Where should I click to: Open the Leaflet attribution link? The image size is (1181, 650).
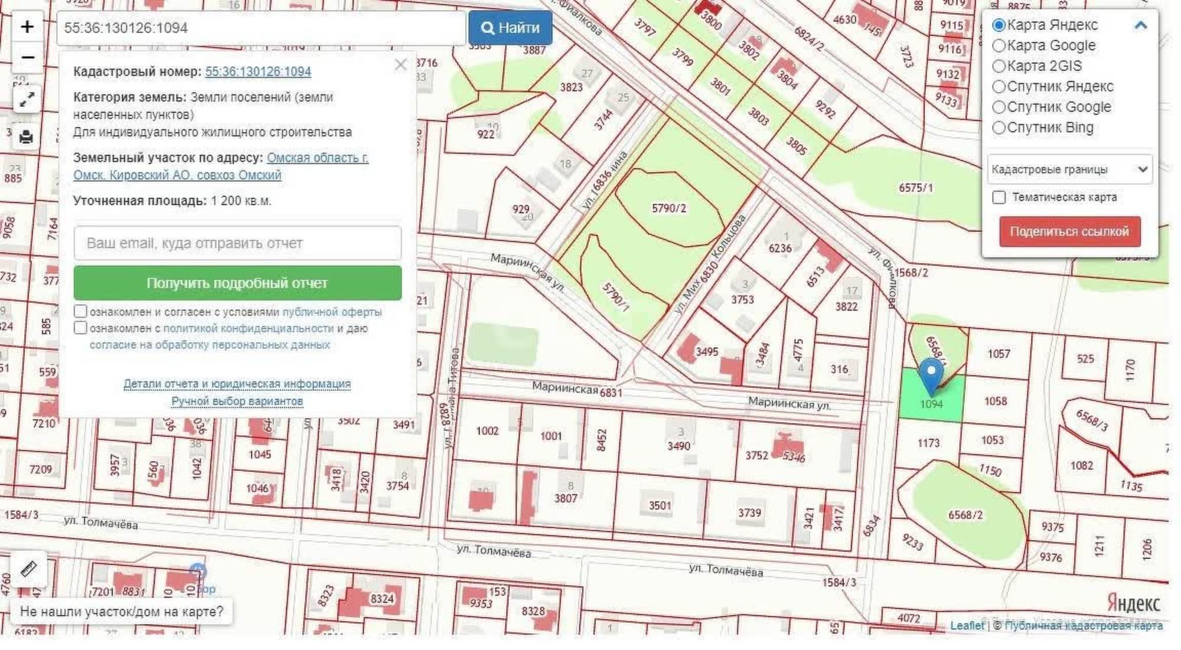click(x=967, y=625)
